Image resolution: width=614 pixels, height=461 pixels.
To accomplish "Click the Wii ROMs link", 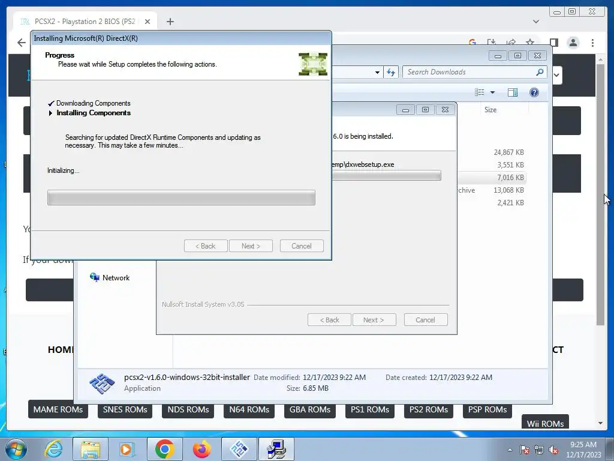I will (545, 423).
